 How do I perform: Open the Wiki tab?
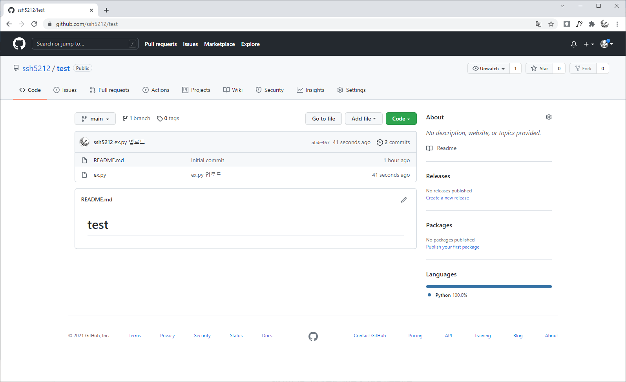click(233, 90)
